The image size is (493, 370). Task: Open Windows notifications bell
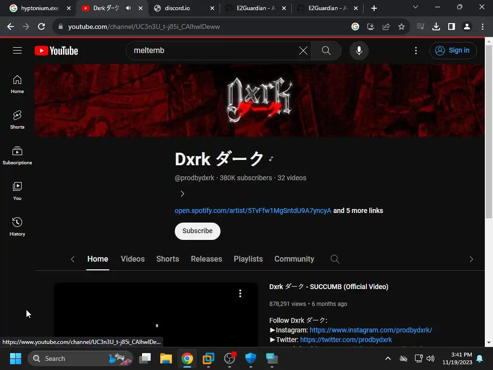click(x=480, y=358)
